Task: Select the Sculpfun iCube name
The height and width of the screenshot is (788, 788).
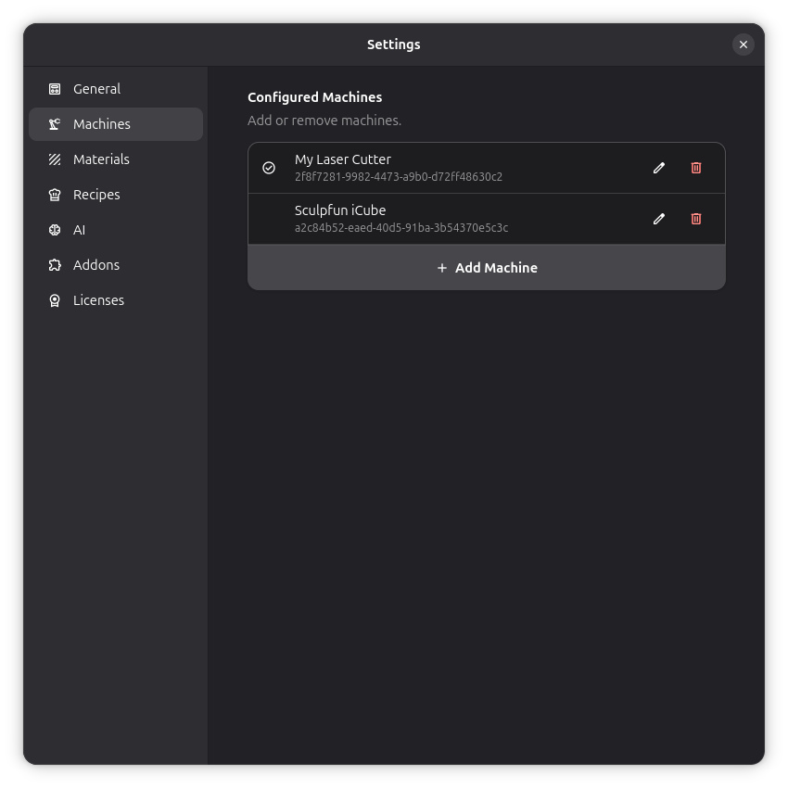Action: pyautogui.click(x=340, y=210)
